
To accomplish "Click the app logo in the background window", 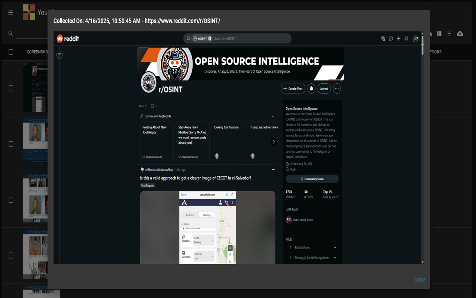I will (29, 12).
